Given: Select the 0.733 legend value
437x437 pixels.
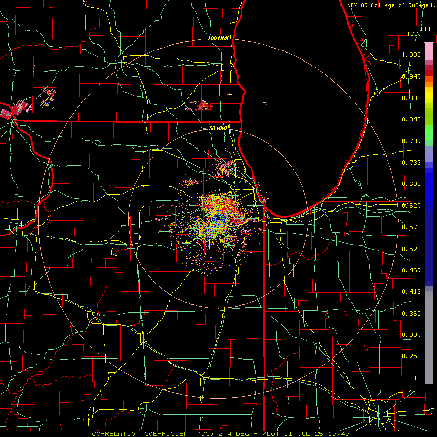Looking at the screenshot, I should click(411, 163).
